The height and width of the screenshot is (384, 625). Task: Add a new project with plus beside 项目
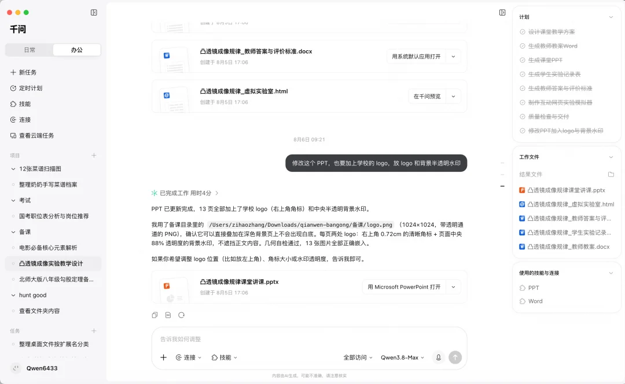pos(94,156)
